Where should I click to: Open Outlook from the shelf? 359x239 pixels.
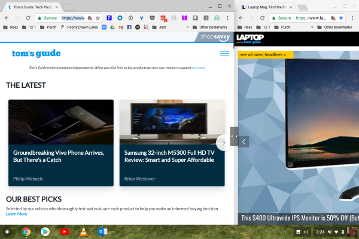(x=102, y=232)
